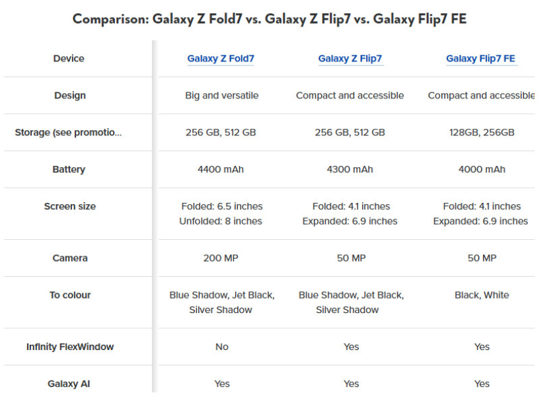Select the Design row header
The height and width of the screenshot is (399, 557).
click(70, 96)
